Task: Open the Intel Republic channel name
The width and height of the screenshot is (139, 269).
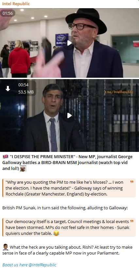Action: [16, 4]
